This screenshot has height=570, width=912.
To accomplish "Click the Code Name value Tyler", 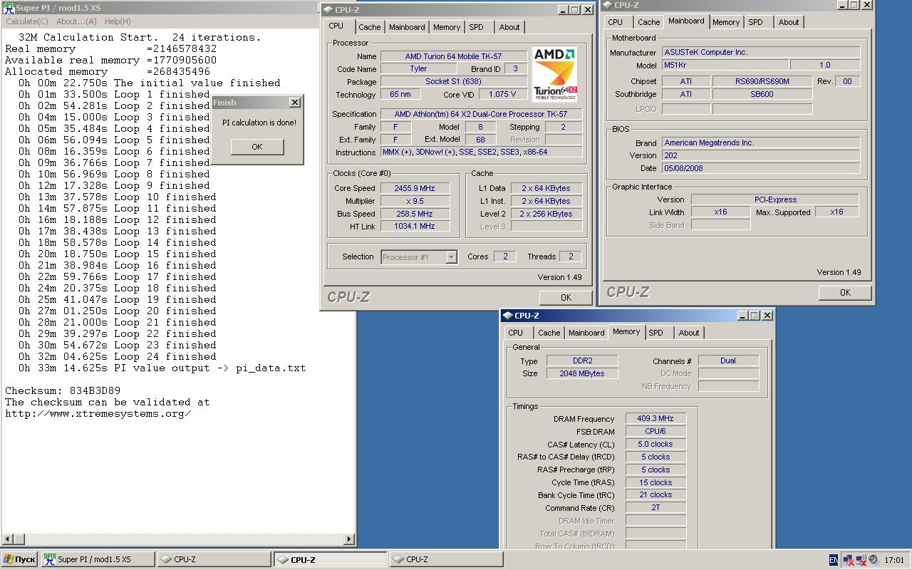I will pyautogui.click(x=419, y=69).
